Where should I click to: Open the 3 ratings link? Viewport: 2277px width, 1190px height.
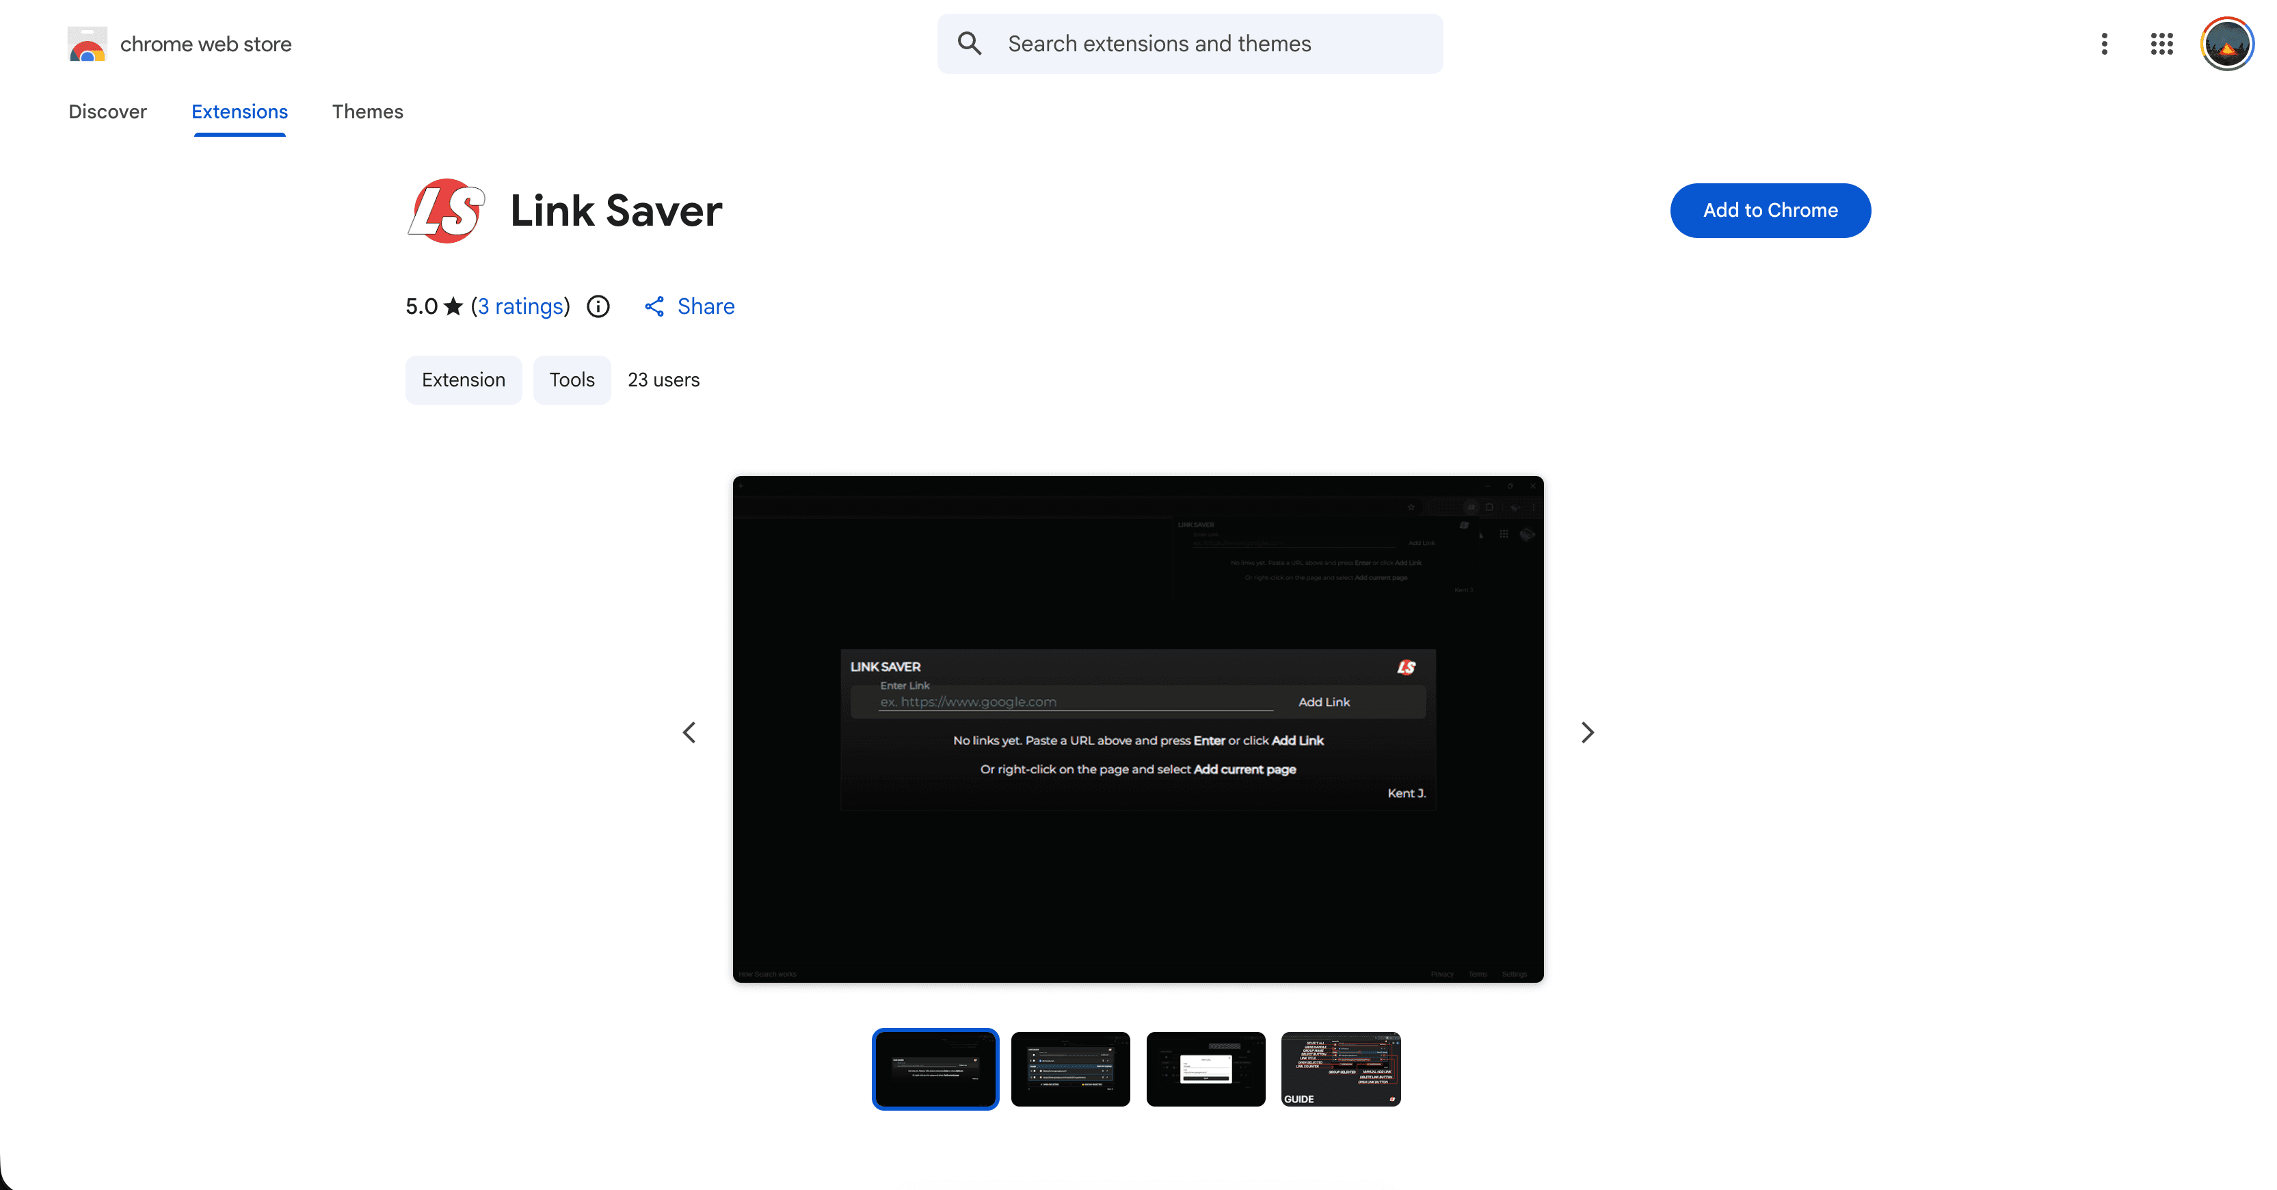520,306
